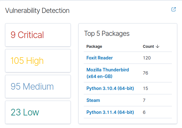Click the Python 3.11.4 count 6
The height and width of the screenshot is (128, 182).
(144, 112)
